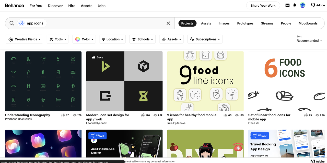327x163 pixels.
Task: Open the 9 food line icons thumbnail
Action: pyautogui.click(x=205, y=81)
